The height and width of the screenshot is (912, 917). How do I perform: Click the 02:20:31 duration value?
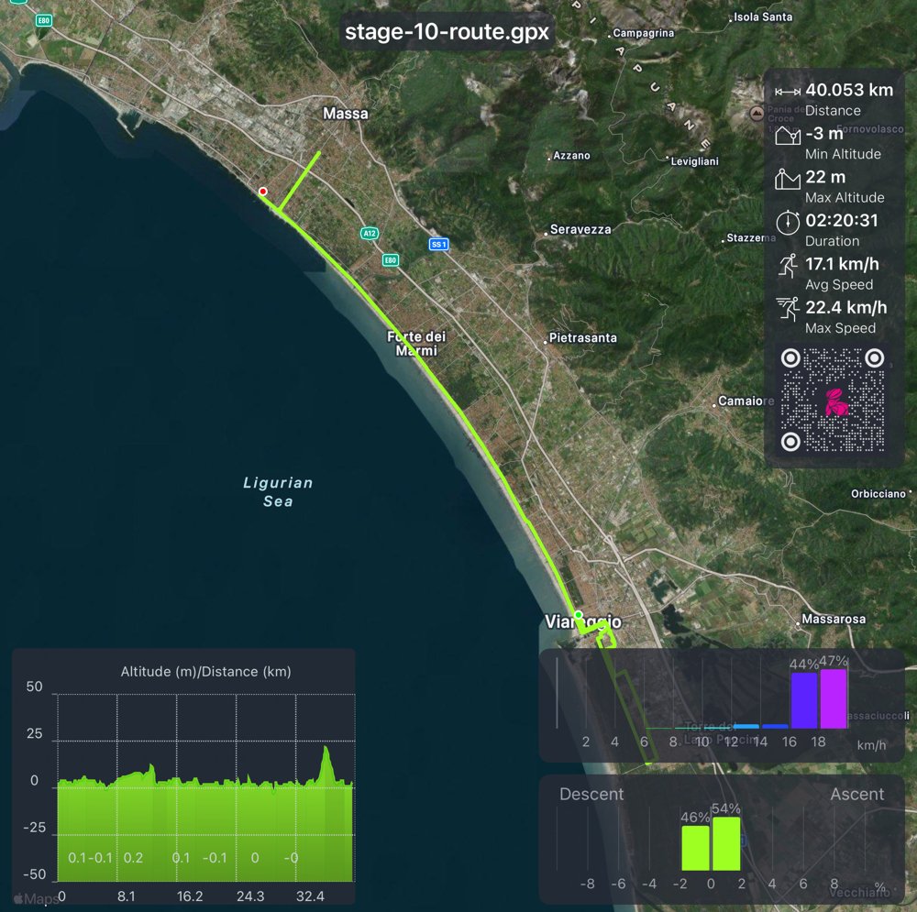[842, 220]
